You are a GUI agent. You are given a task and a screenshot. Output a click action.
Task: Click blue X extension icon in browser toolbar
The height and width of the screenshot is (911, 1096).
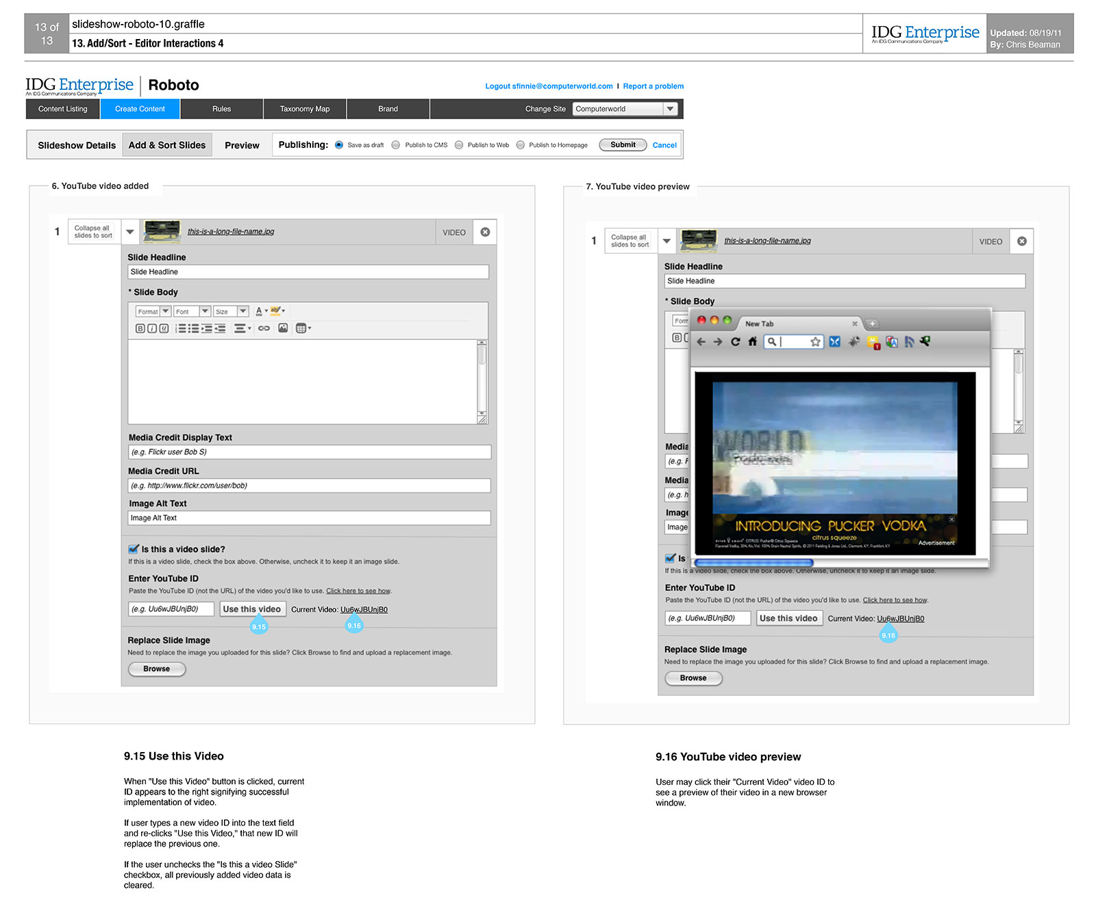(834, 342)
